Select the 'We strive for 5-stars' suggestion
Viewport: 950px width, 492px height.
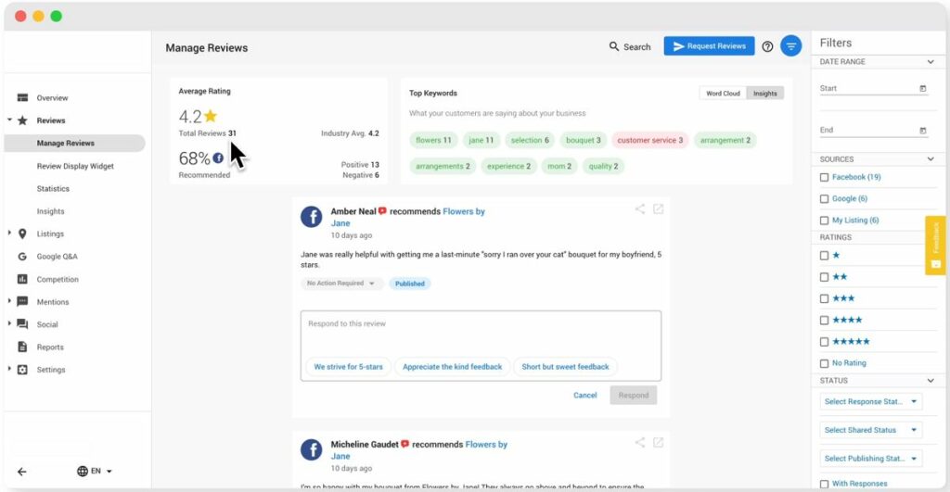pyautogui.click(x=348, y=367)
